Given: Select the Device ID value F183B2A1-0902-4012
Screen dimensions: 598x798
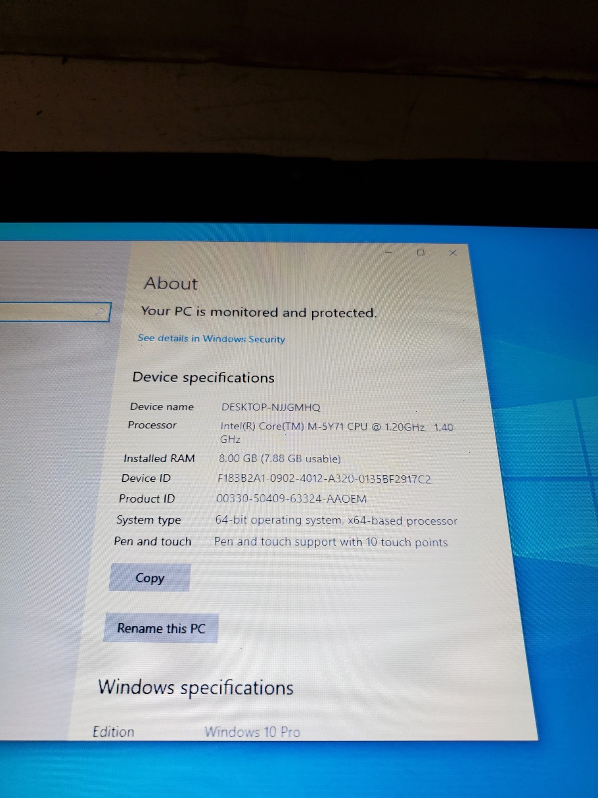Looking at the screenshot, I should [324, 479].
